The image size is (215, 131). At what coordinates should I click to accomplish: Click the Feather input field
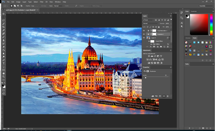[35, 6]
